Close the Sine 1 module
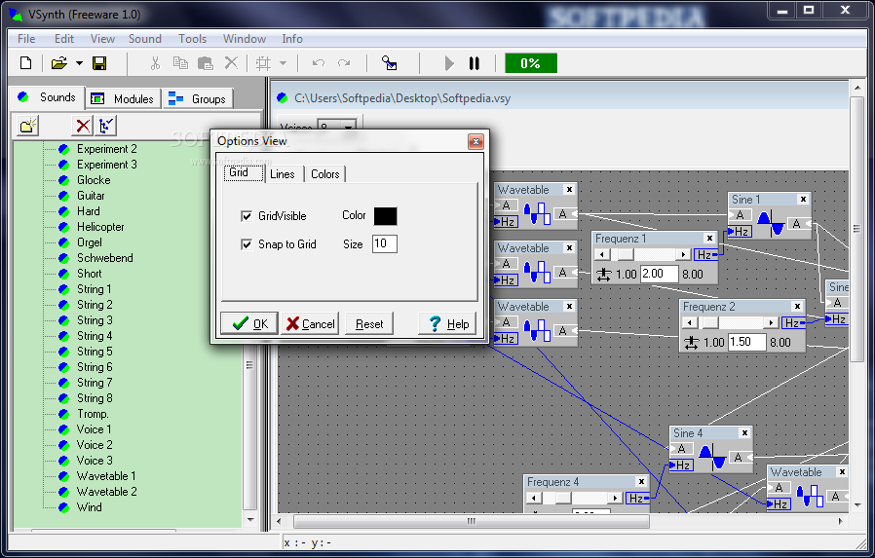 803,199
